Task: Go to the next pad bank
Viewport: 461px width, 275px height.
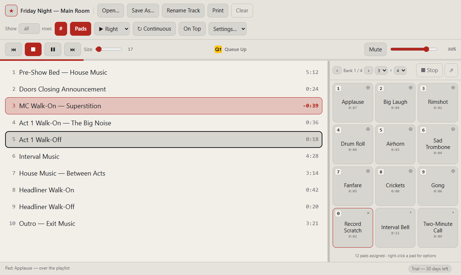Action: click(368, 71)
